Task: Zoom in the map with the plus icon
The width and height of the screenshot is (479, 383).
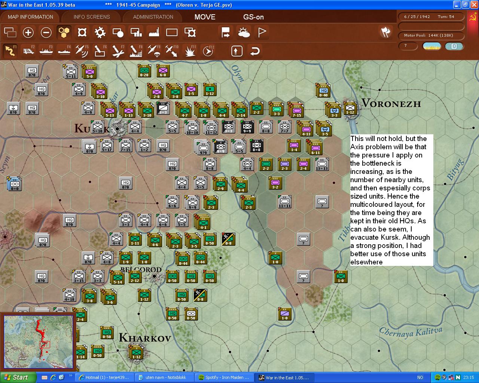Action: point(28,33)
